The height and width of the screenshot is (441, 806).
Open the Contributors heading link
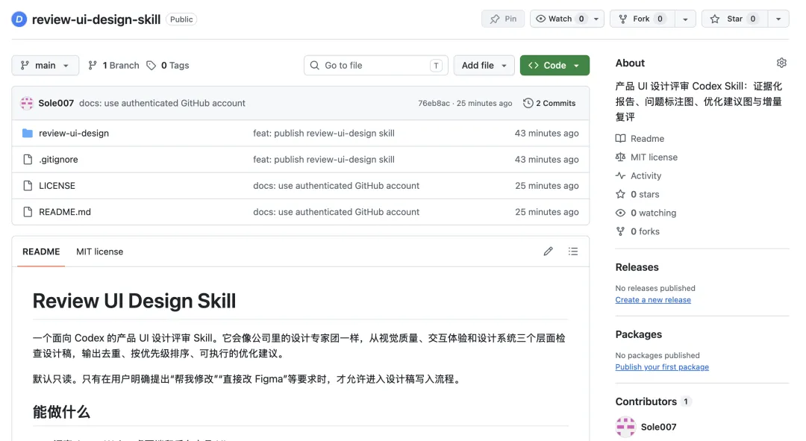(x=646, y=401)
